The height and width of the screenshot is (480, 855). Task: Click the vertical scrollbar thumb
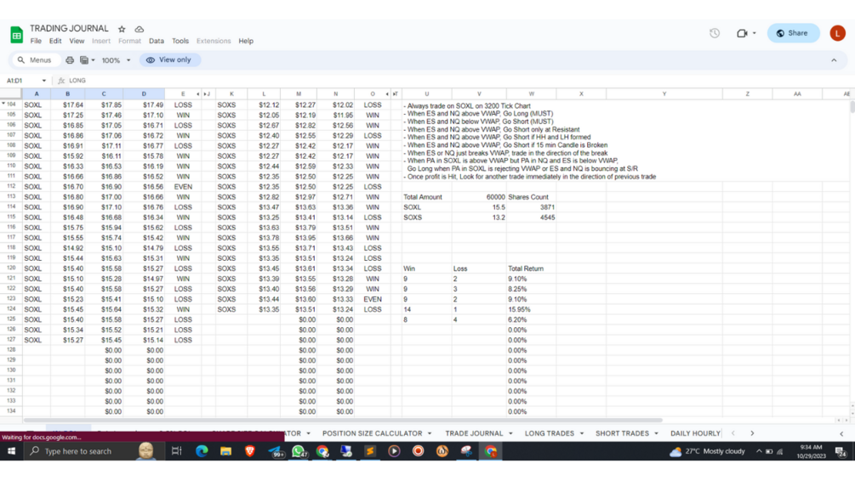click(x=852, y=106)
